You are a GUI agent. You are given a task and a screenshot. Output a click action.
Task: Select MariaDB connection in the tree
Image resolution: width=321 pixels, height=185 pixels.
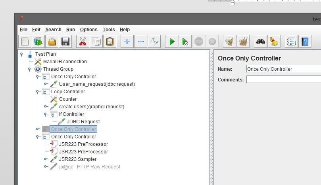pos(65,62)
